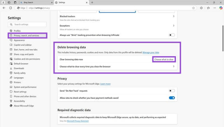Open the Manage your data link
Image resolution: width=224 pixels, height=127 pixels.
pos(151,52)
